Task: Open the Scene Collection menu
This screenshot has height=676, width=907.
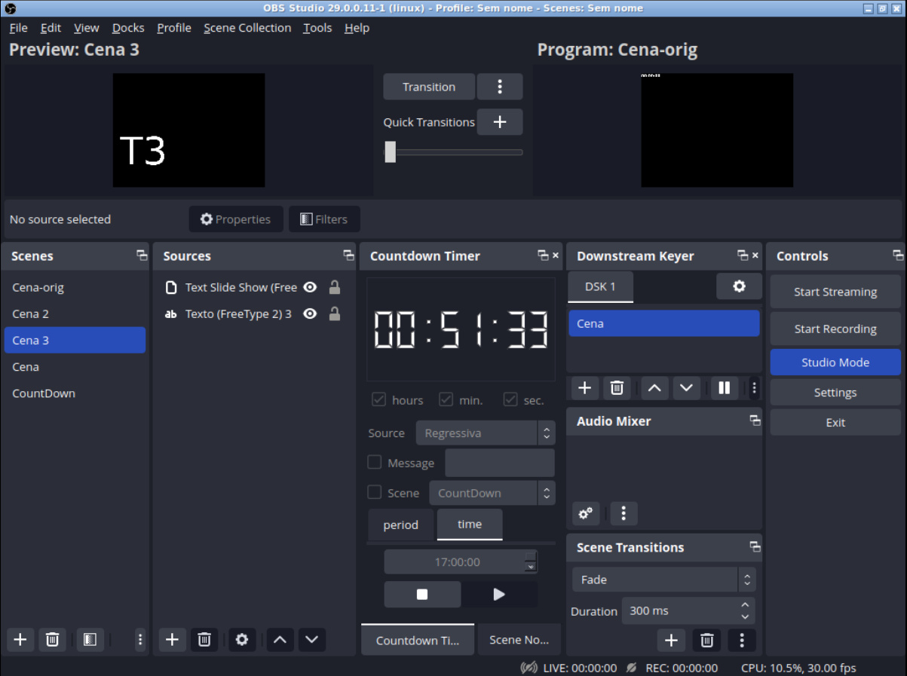Action: [x=247, y=28]
